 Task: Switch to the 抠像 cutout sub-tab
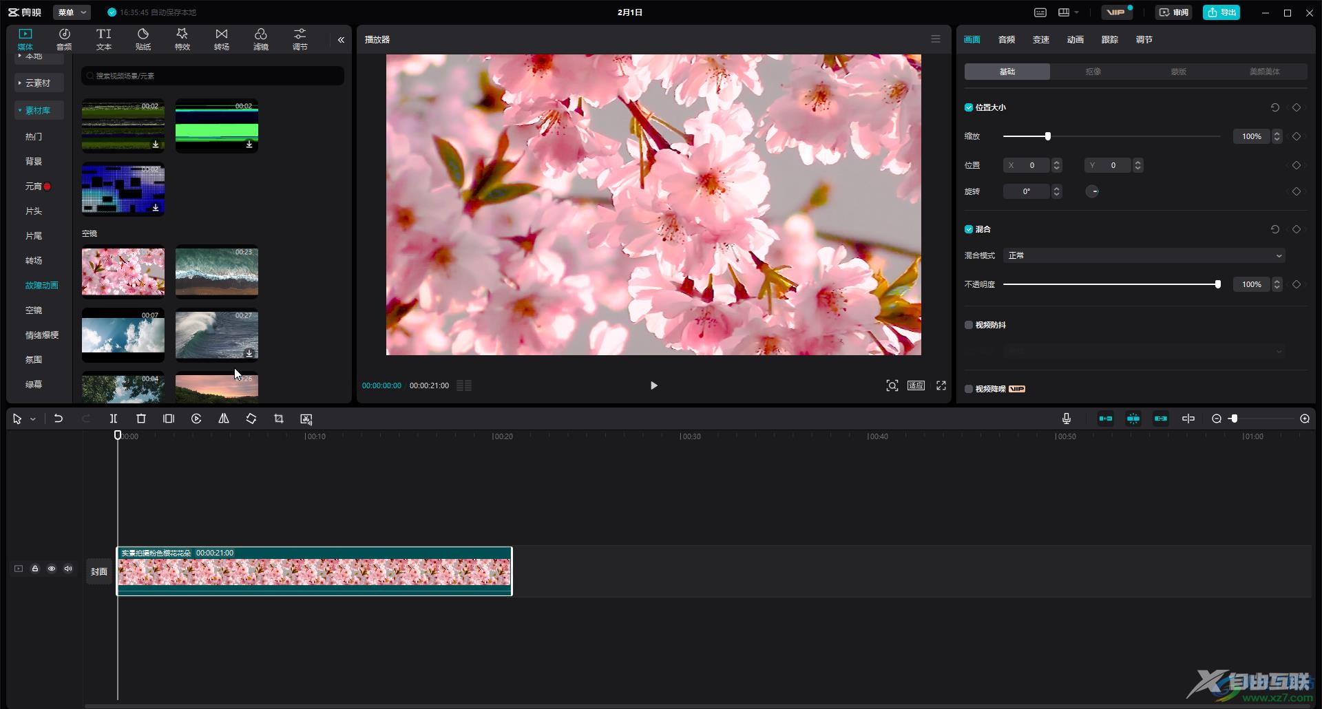click(x=1093, y=72)
